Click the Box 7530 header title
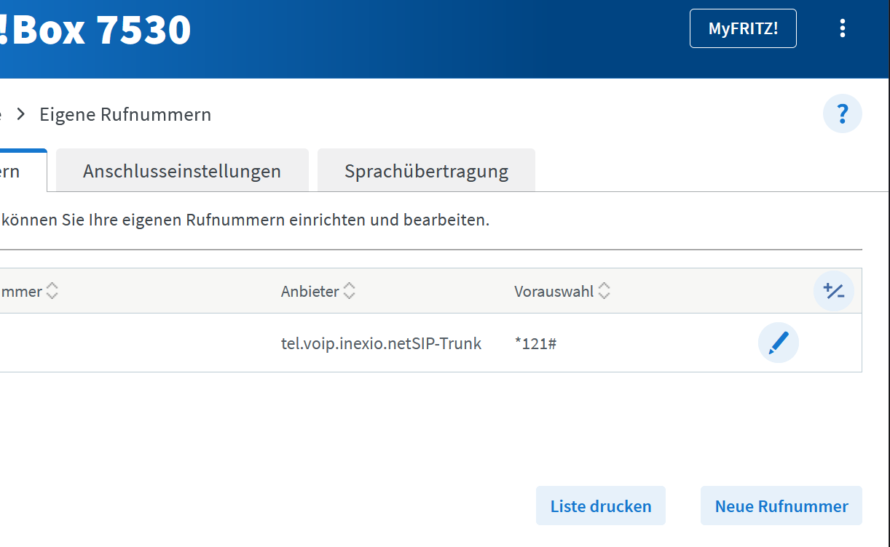This screenshot has height=547, width=890. tap(95, 30)
